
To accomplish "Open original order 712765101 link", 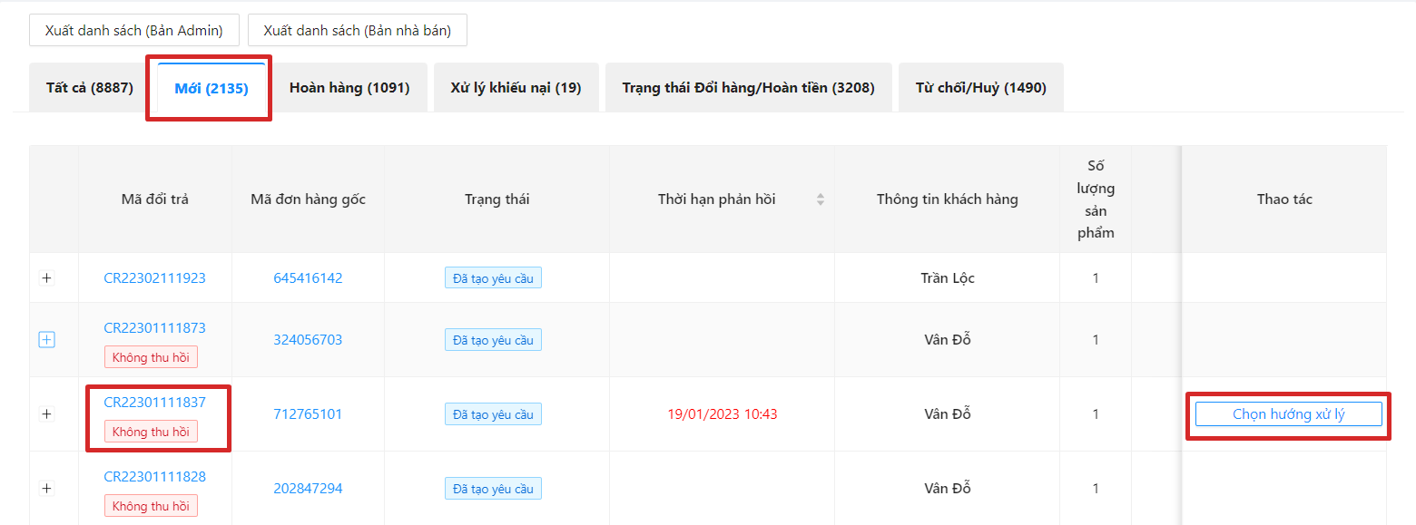I will 308,414.
